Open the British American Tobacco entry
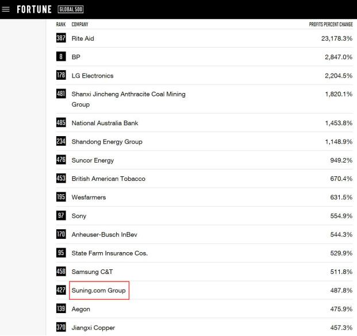Image resolution: width=357 pixels, height=336 pixels. click(109, 179)
